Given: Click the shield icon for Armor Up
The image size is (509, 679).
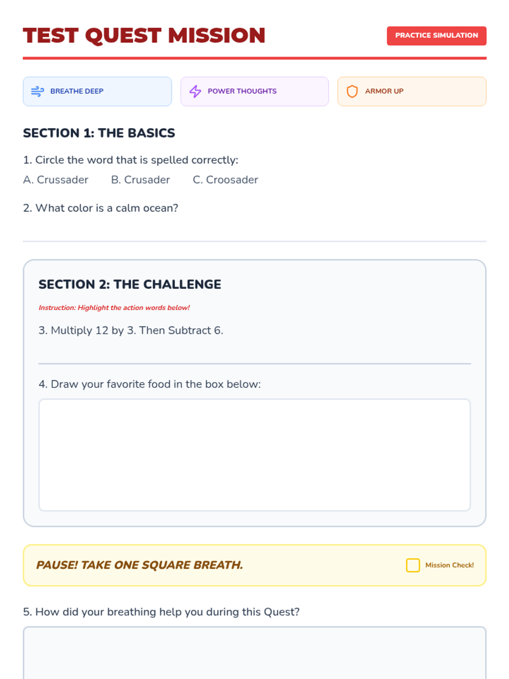Looking at the screenshot, I should click(352, 91).
